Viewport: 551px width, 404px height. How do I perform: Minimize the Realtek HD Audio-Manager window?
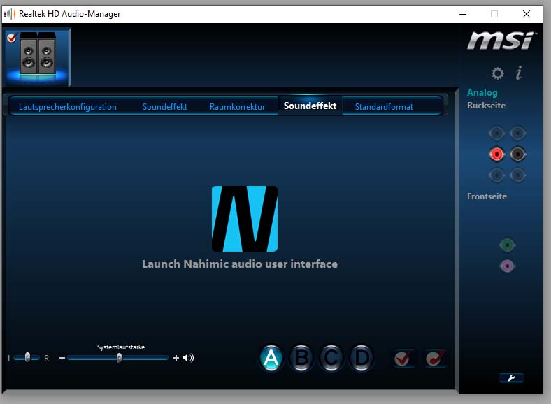(463, 14)
